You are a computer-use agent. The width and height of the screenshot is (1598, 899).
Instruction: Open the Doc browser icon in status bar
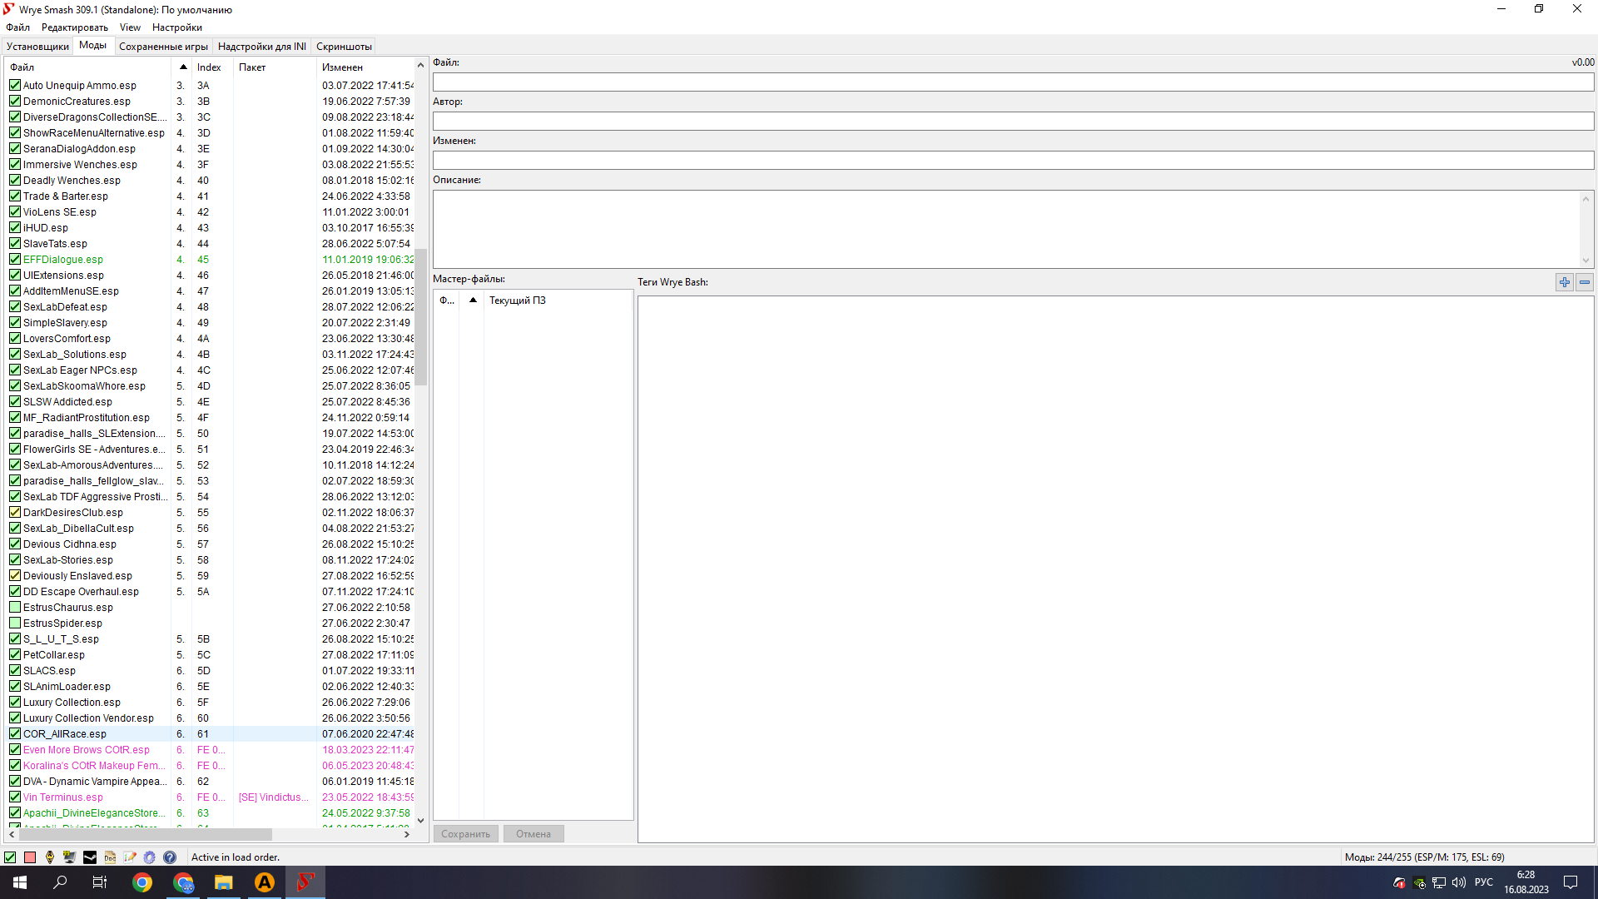[110, 857]
